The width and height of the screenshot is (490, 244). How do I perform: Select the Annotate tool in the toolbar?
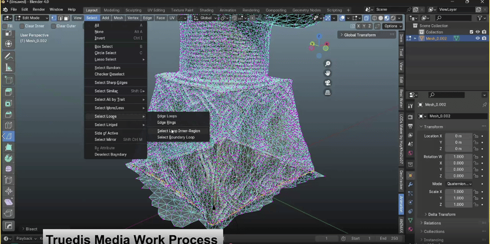[9, 56]
